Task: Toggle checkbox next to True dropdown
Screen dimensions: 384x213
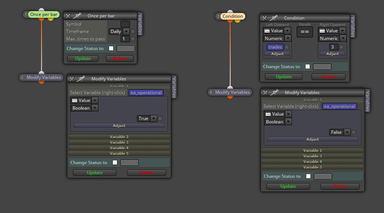Action: [x=161, y=119]
